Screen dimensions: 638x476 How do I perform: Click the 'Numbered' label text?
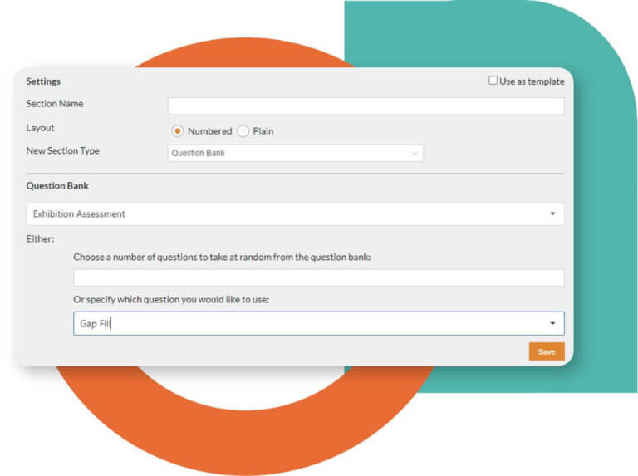pyautogui.click(x=209, y=131)
